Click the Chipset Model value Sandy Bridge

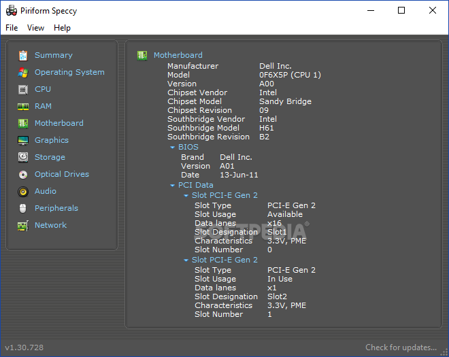point(285,101)
